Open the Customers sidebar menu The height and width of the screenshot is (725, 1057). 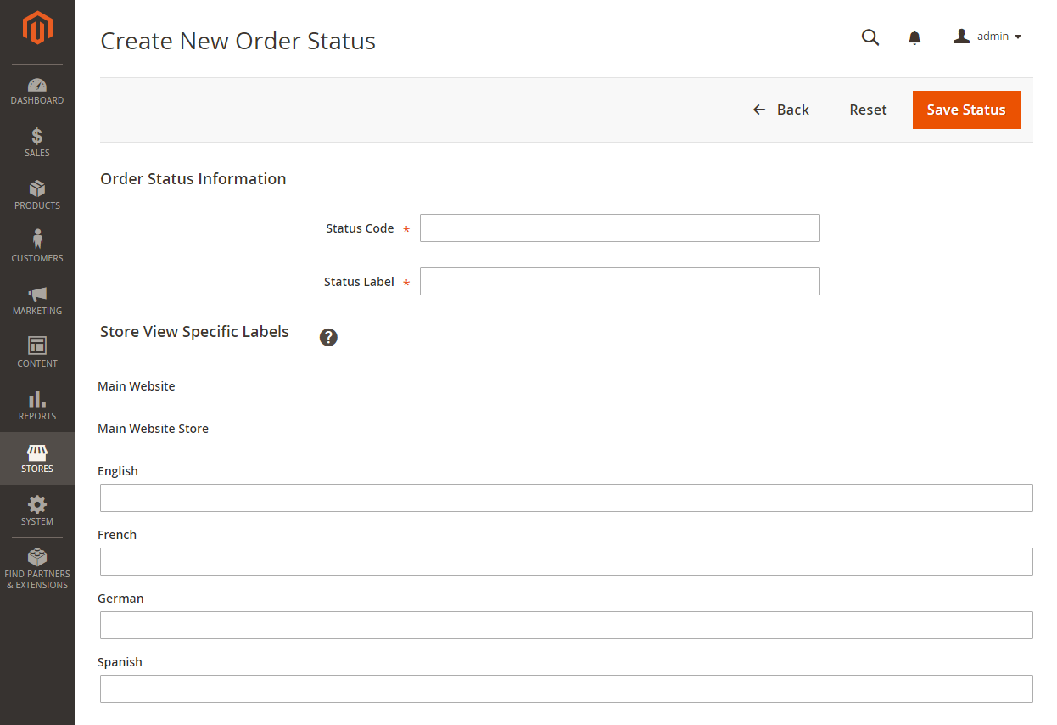point(37,248)
